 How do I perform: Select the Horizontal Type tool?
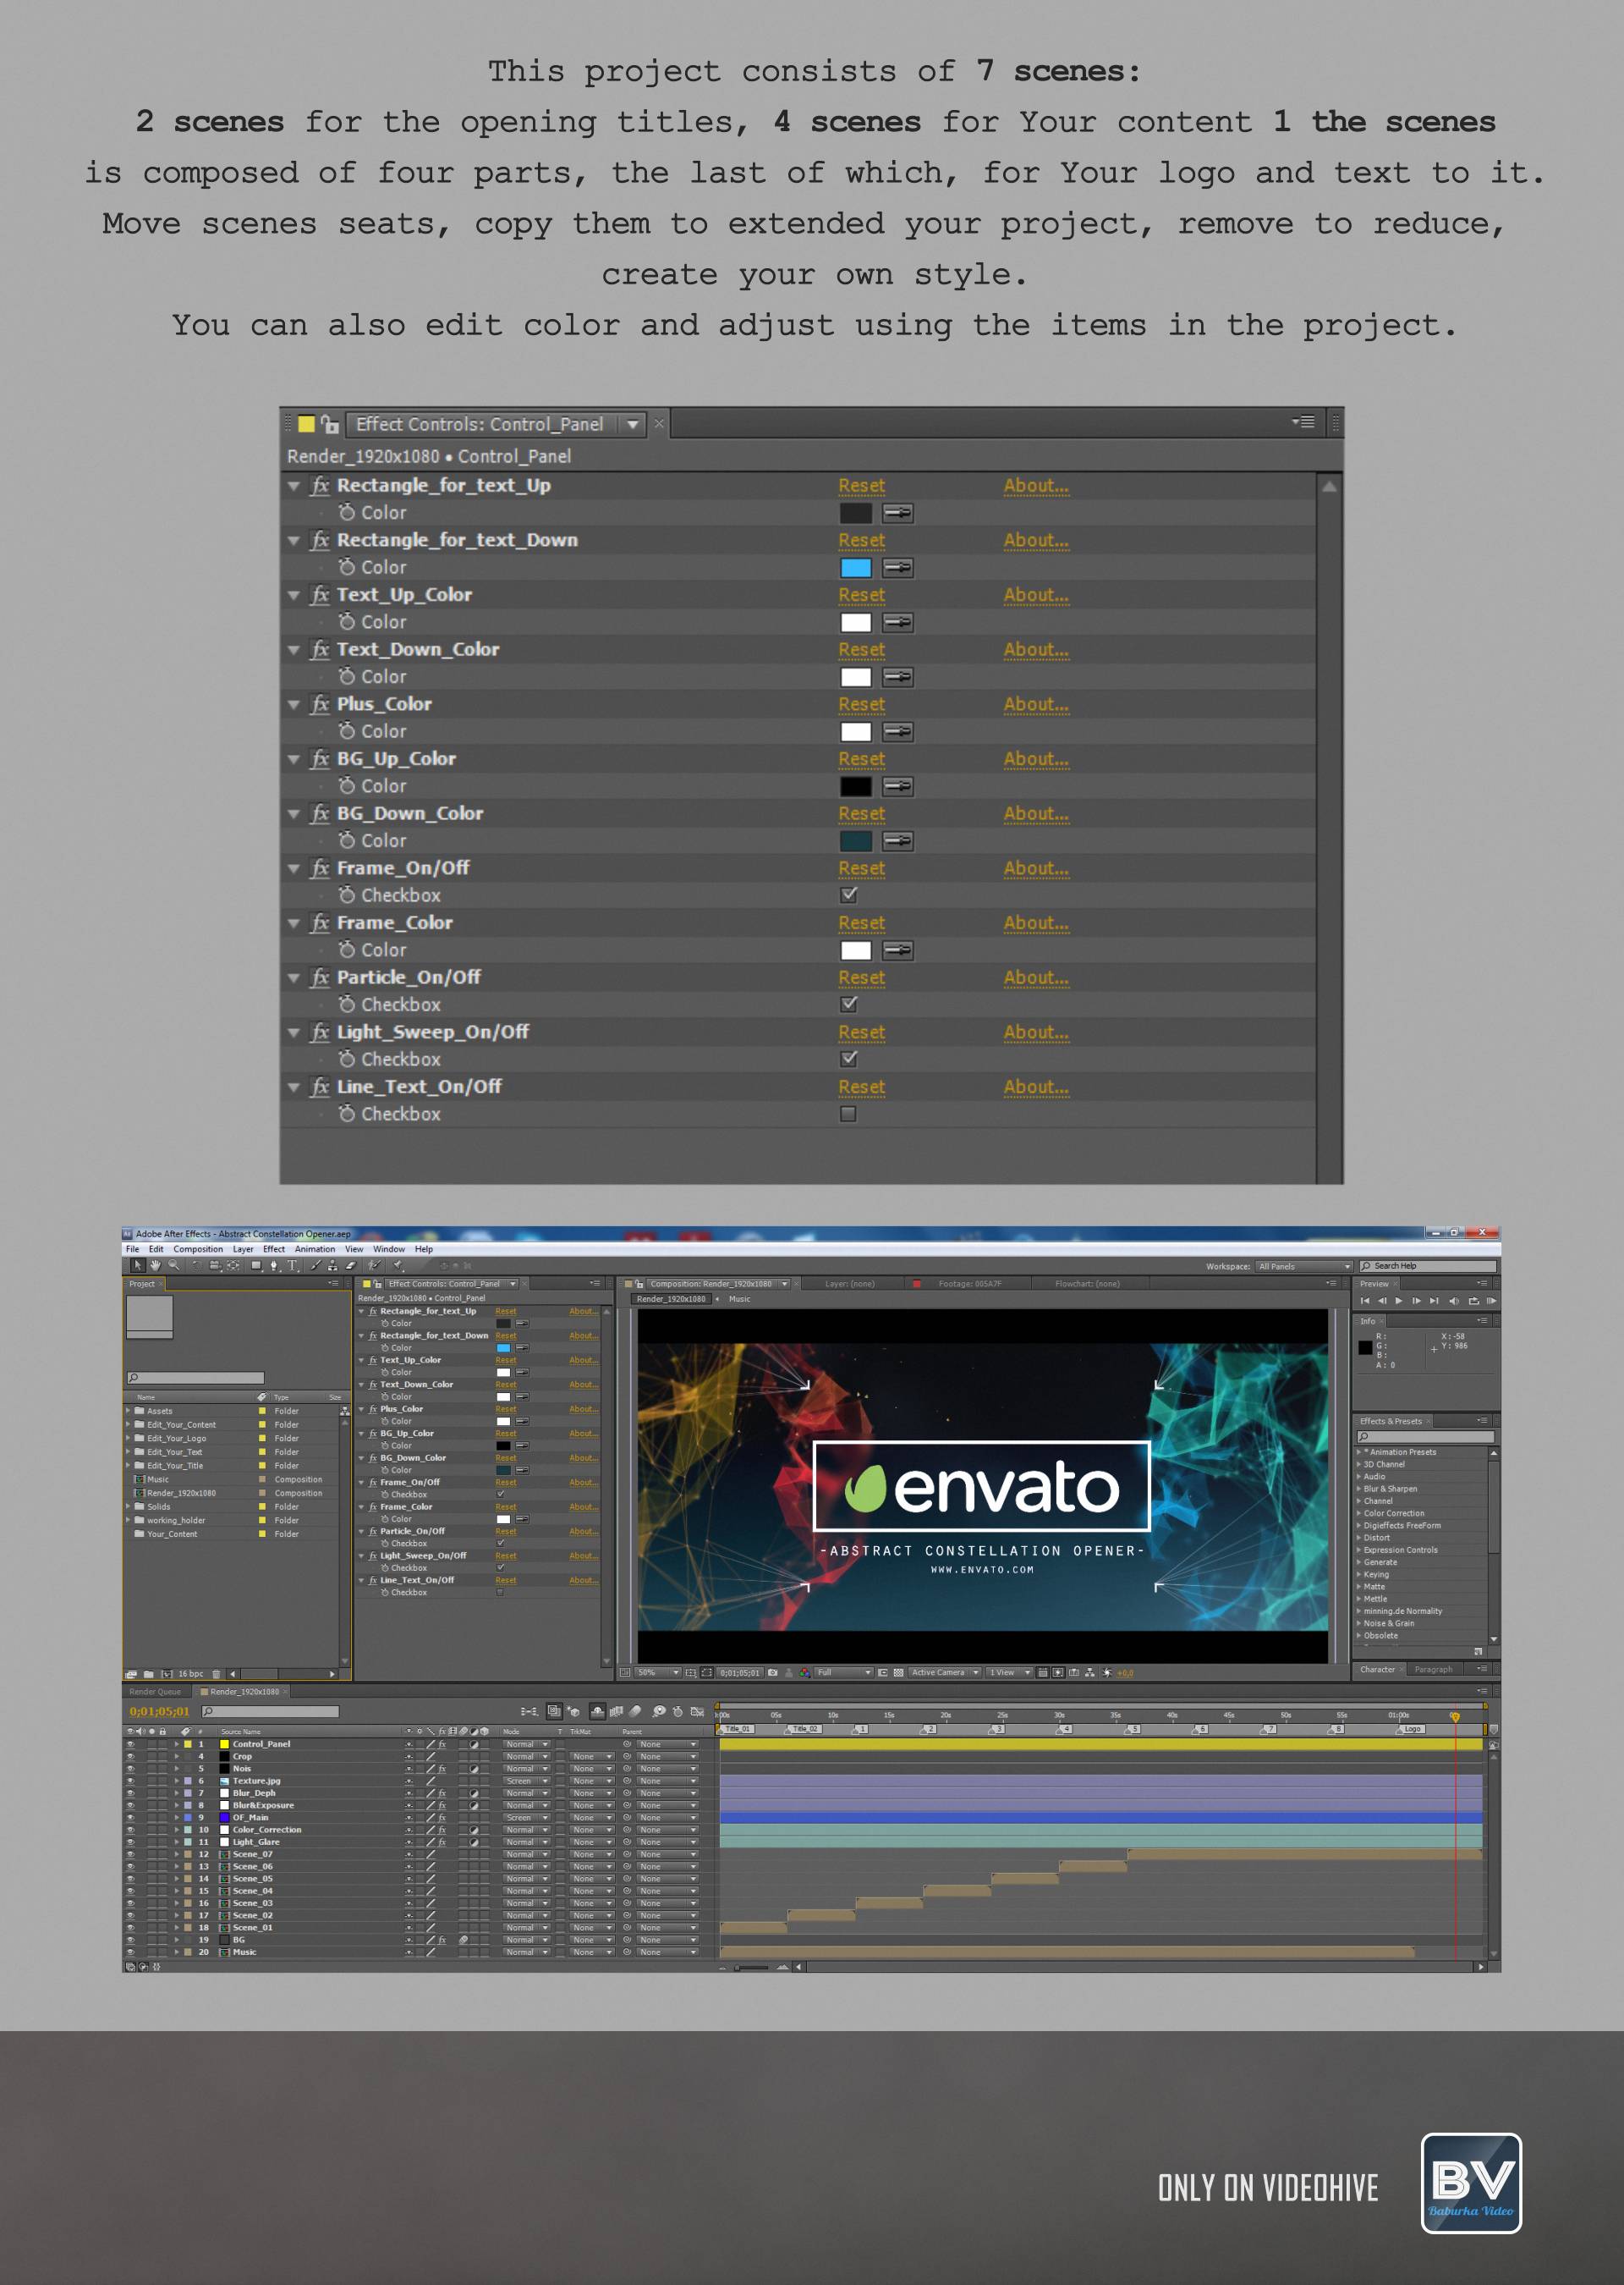point(293,1265)
